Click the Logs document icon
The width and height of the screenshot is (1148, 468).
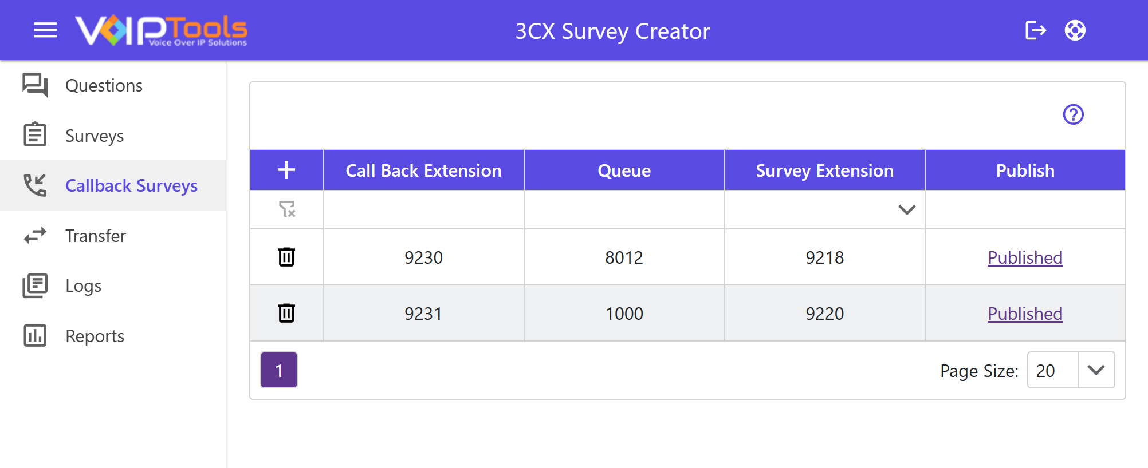(35, 285)
